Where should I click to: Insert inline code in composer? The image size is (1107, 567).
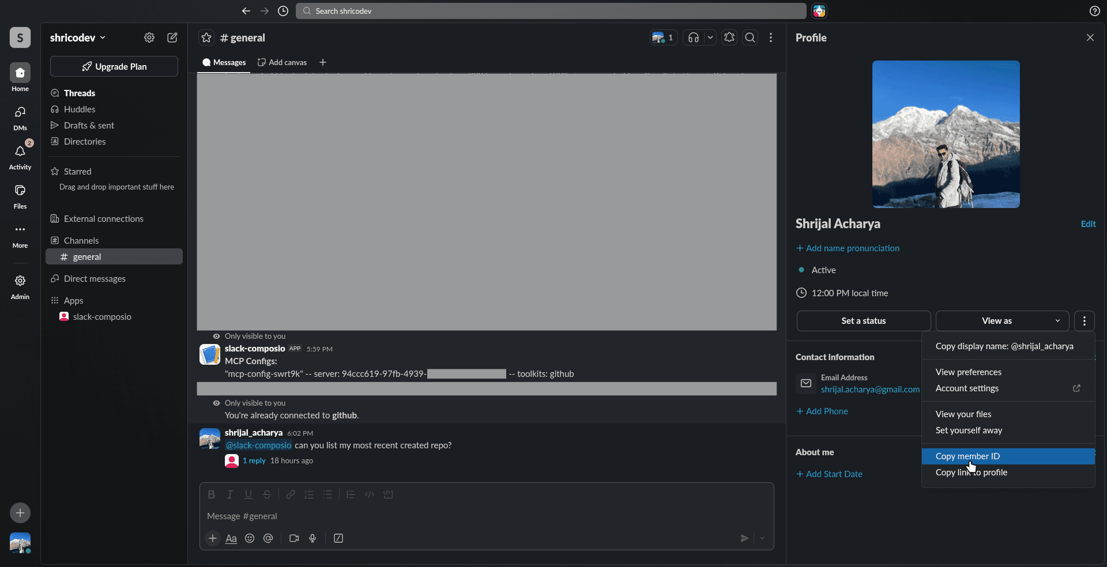coord(370,494)
